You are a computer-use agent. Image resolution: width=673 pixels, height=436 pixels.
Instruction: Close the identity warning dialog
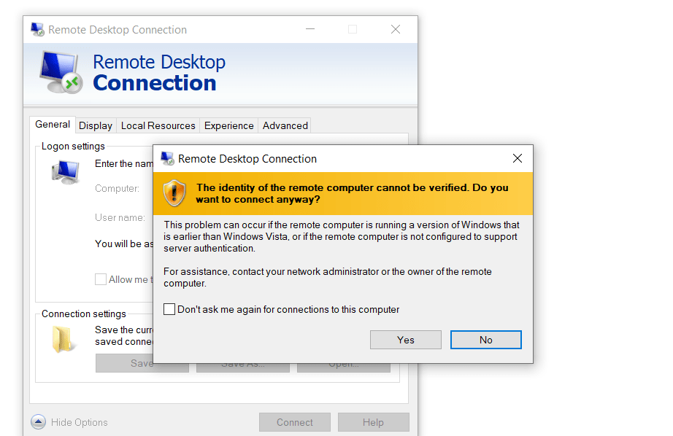[x=518, y=159]
